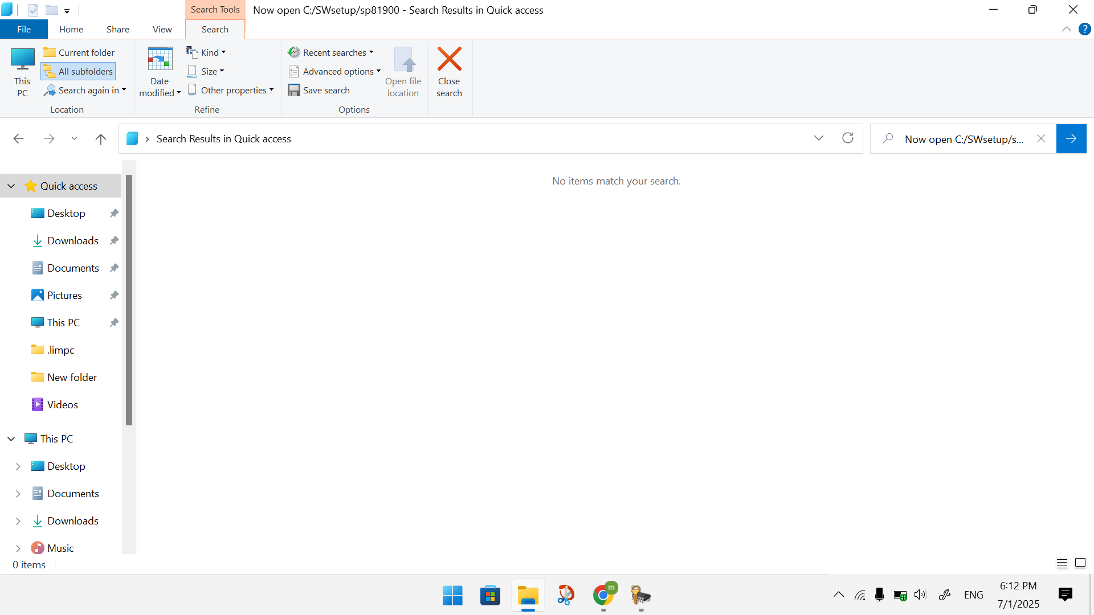Click the navigation pane scrollbar
The height and width of the screenshot is (615, 1094).
pos(129,300)
